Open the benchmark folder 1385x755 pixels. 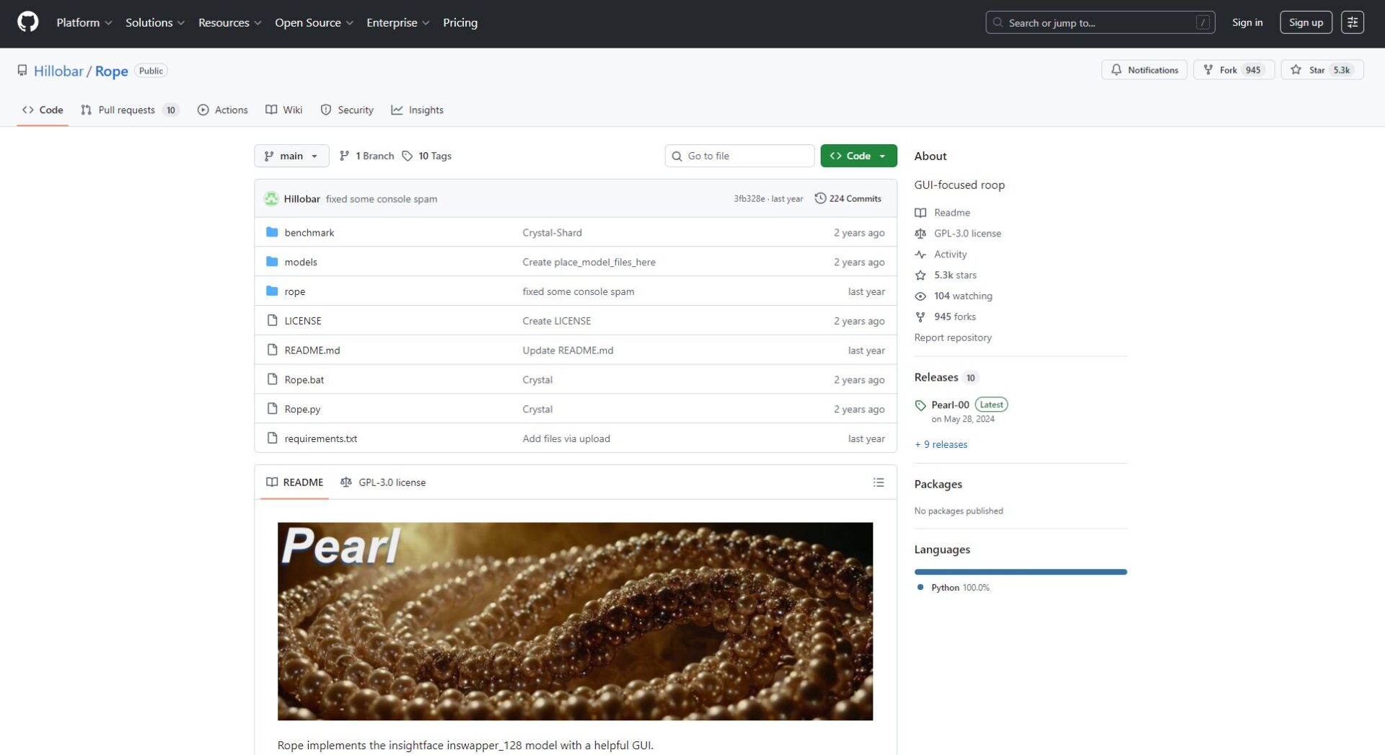(x=309, y=232)
